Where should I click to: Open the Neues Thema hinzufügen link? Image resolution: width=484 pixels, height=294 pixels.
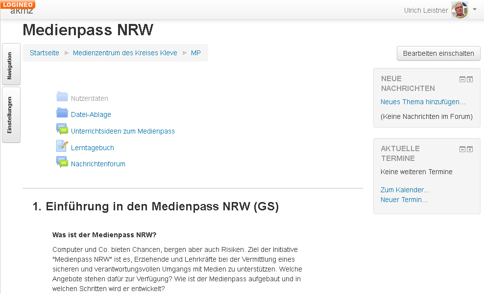pyautogui.click(x=423, y=102)
